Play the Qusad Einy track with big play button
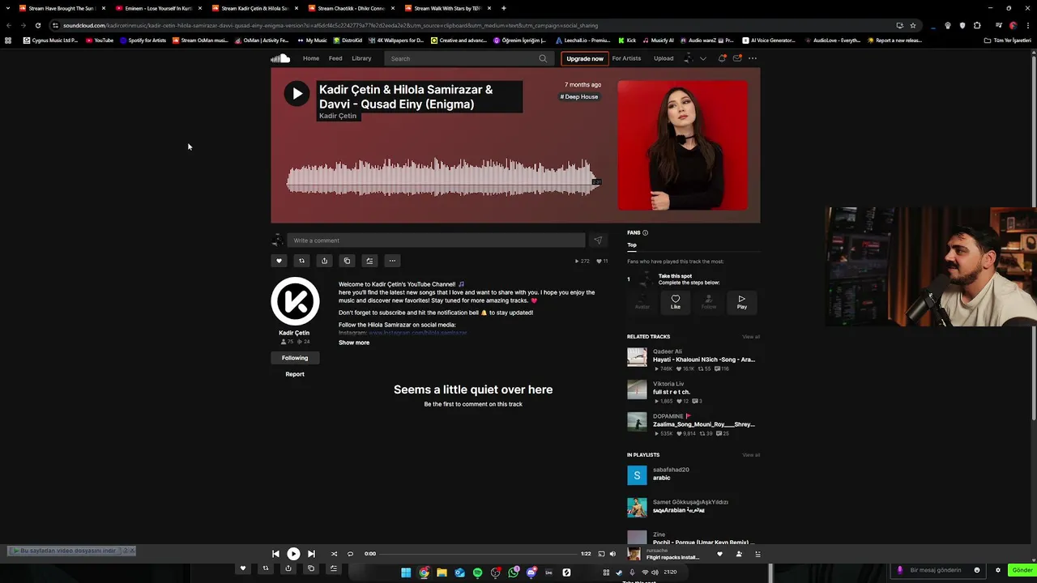Viewport: 1037px width, 583px height. pyautogui.click(x=297, y=93)
